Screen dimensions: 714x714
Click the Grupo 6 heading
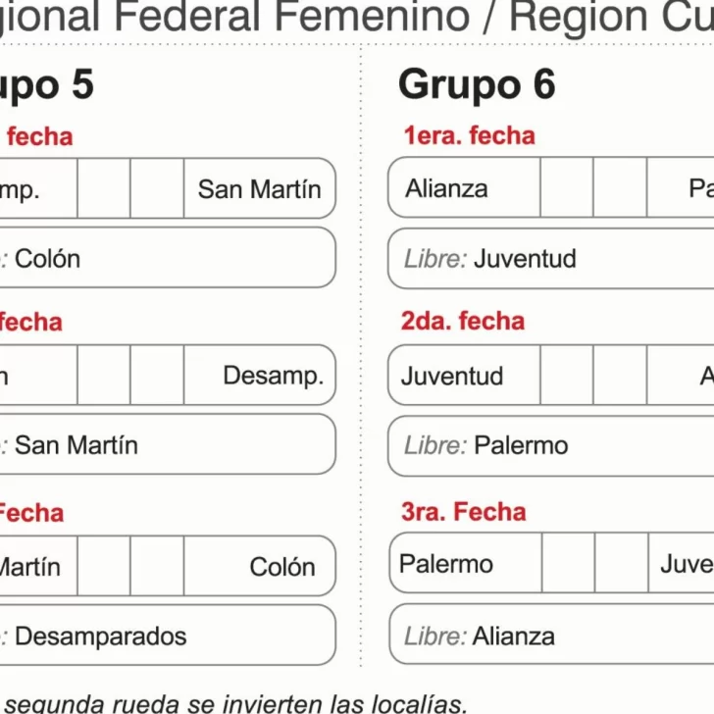(477, 85)
